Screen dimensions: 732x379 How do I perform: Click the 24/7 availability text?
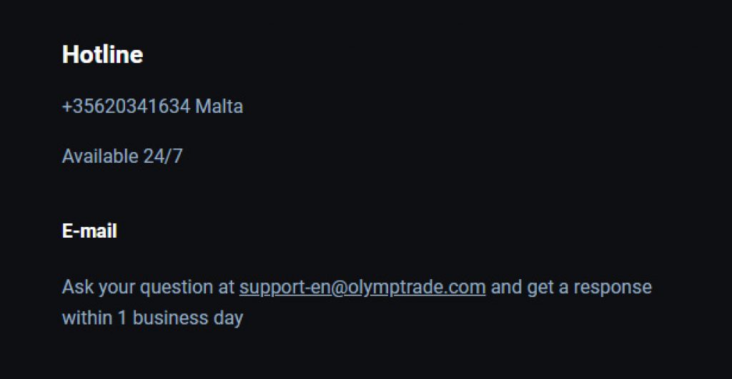coord(163,156)
